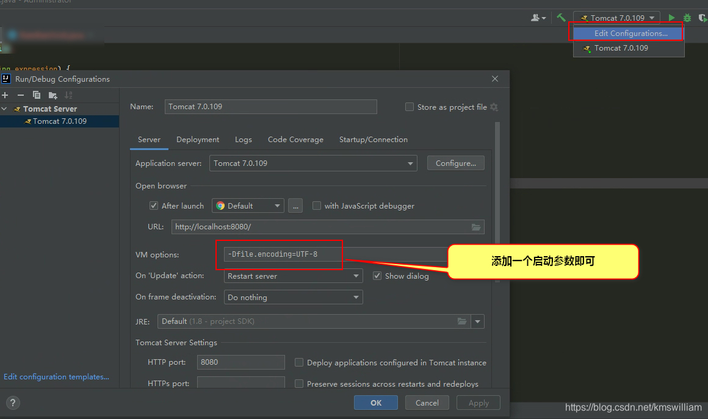Close the Run/Debug Configurations dialog
This screenshot has width=708, height=419.
495,79
